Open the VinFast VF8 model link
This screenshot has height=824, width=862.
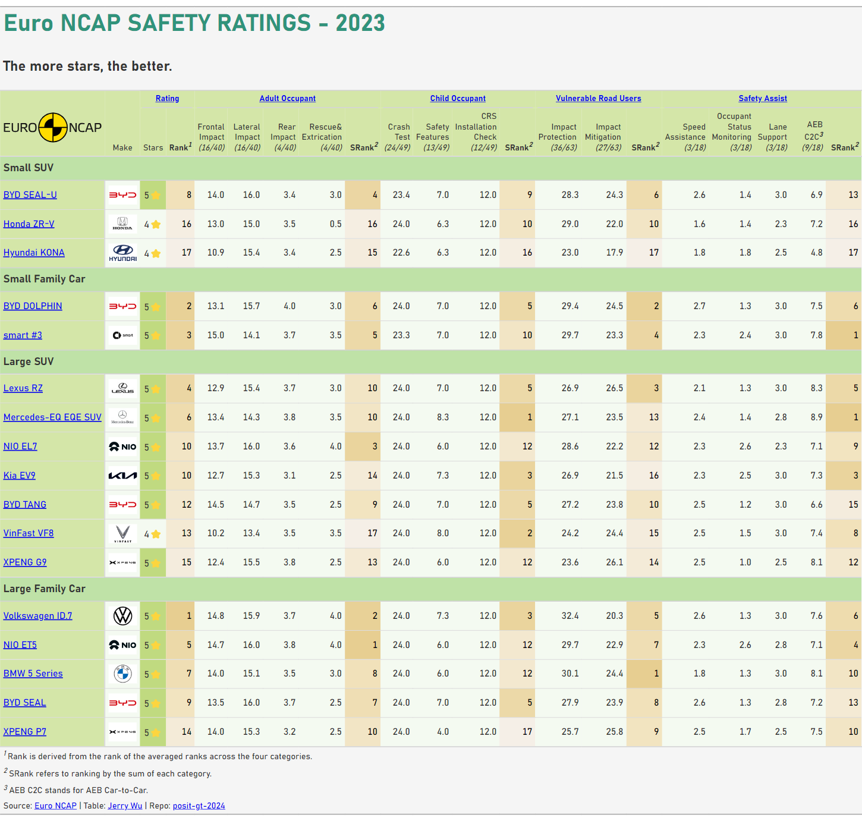[29, 533]
